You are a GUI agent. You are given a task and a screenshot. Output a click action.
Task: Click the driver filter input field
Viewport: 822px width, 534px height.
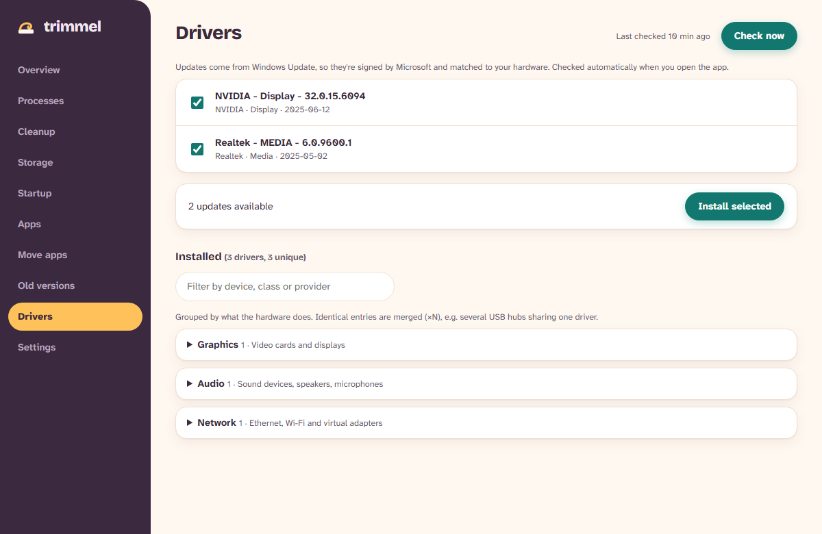click(285, 286)
